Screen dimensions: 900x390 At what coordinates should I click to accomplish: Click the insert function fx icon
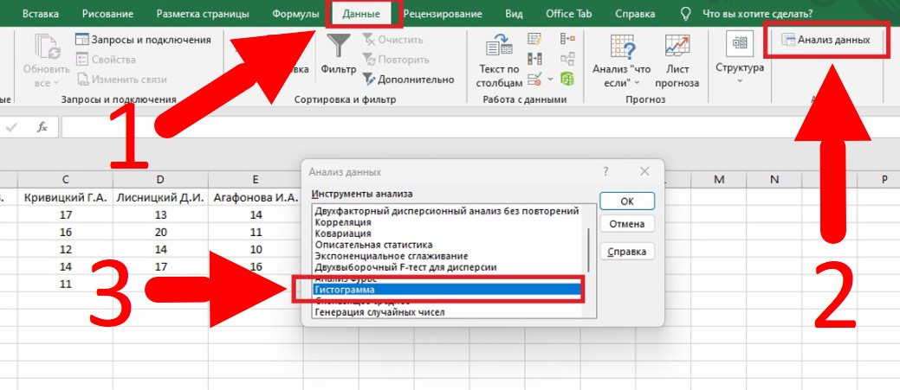coord(42,127)
